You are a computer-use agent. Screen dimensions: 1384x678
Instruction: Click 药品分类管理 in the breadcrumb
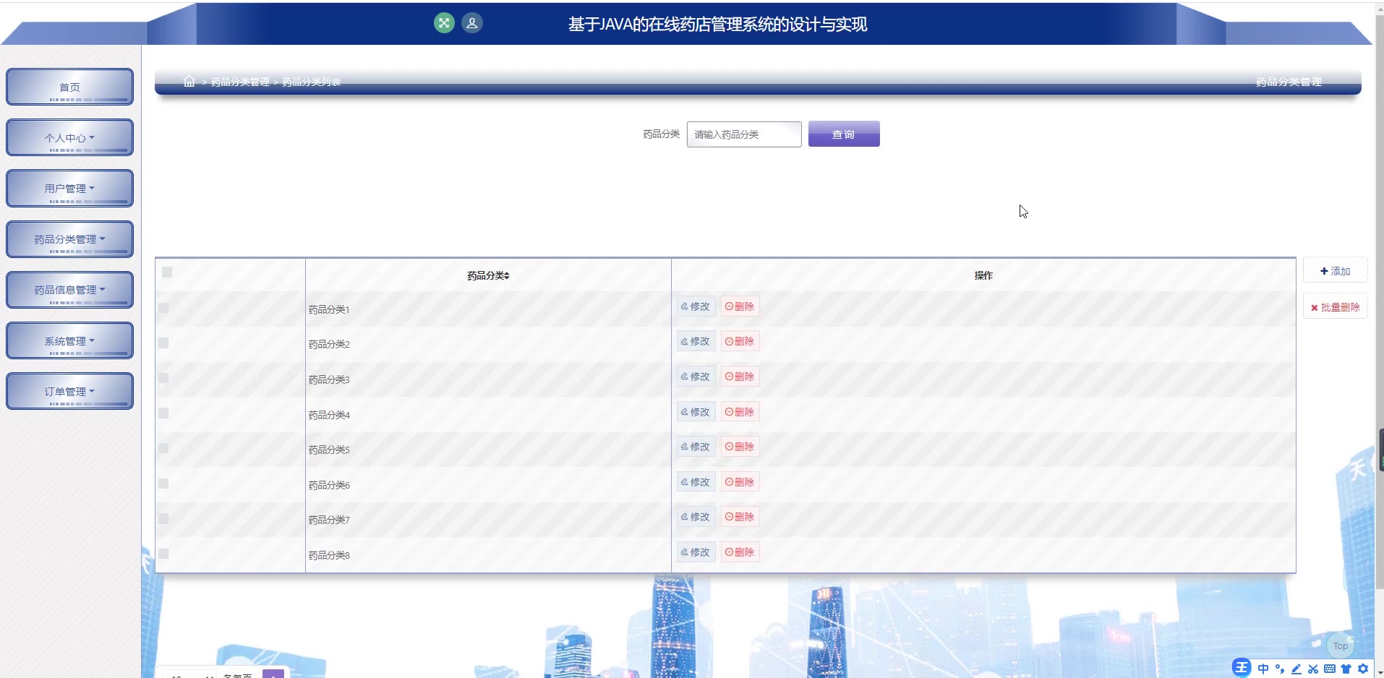(240, 82)
